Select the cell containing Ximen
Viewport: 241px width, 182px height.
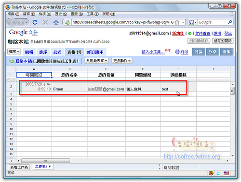click(x=69, y=87)
